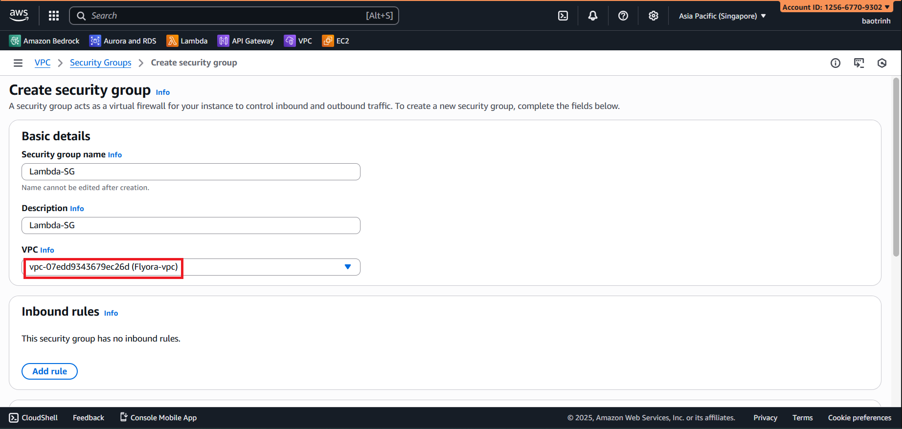Open API Gateway from favorites bar

coord(246,41)
